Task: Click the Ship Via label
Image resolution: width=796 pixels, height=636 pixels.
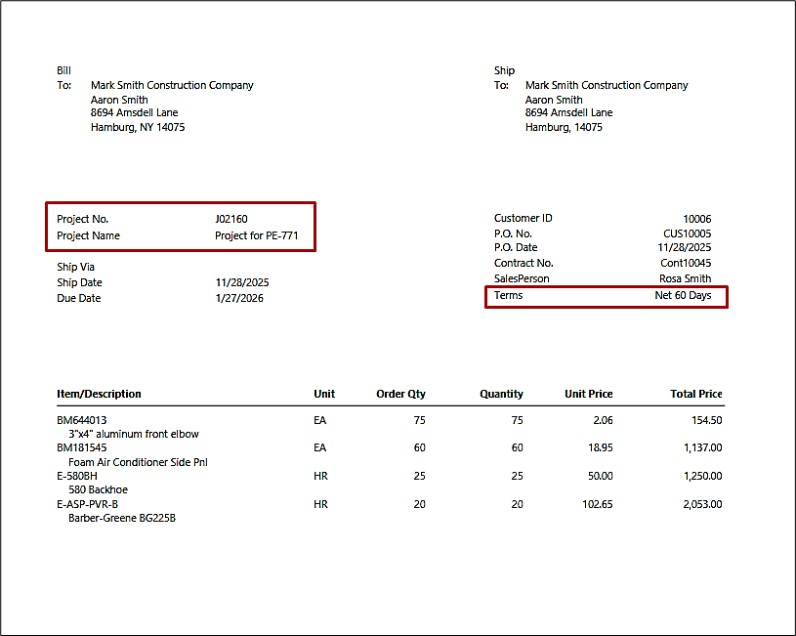Action: point(75,267)
